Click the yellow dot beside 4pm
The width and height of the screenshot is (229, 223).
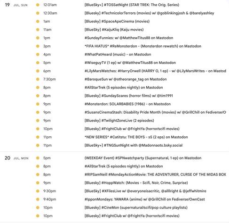(x=38, y=54)
